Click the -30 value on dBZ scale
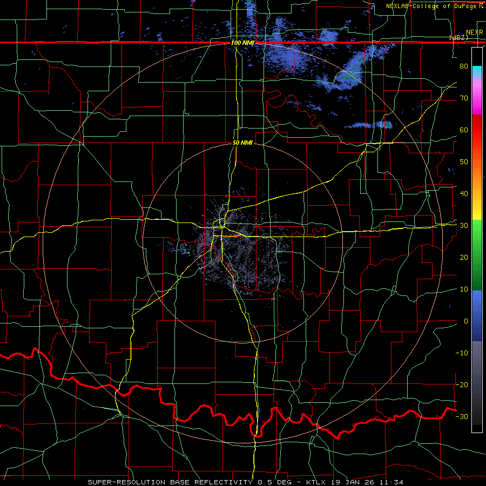486x486 pixels. click(x=462, y=416)
